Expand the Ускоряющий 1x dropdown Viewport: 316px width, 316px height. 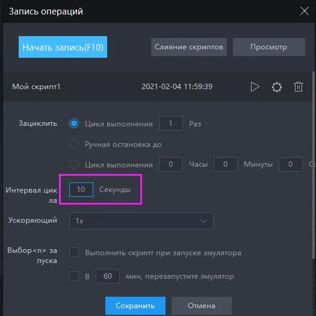click(x=141, y=221)
